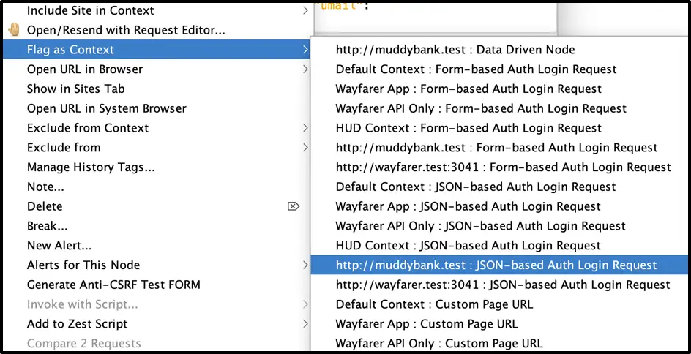Expand the Exclude from Context submenu arrow
Viewport: 691px width, 354px height.
(x=305, y=128)
